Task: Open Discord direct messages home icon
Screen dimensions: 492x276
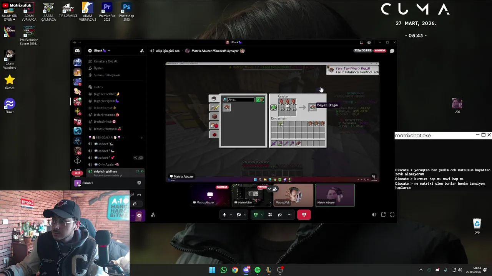Action: [x=77, y=51]
